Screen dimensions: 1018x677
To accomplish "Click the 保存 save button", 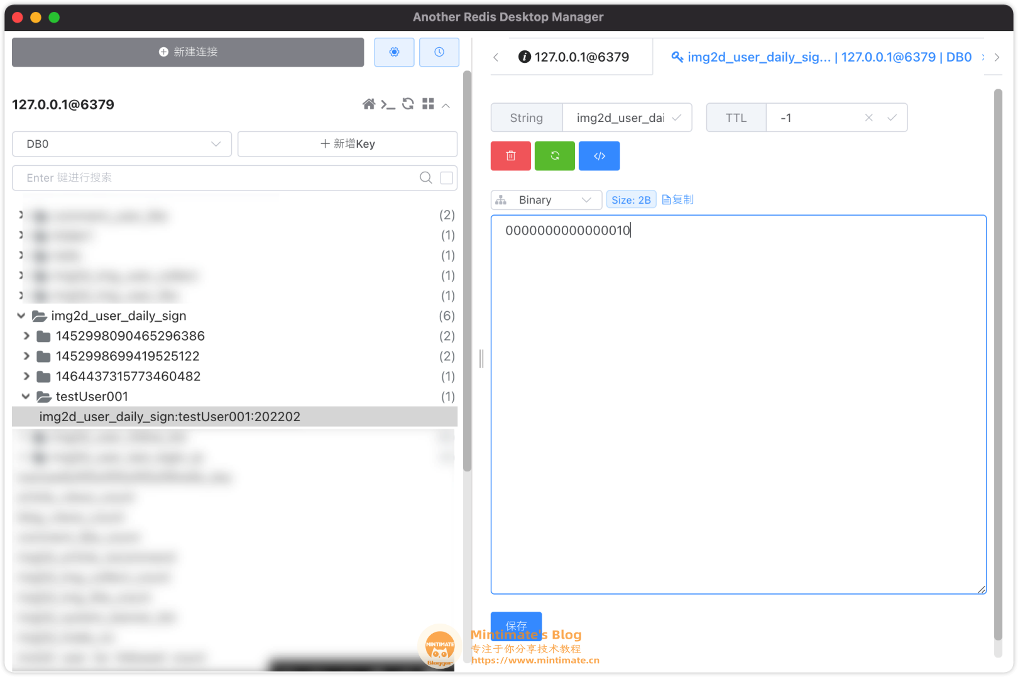I will (516, 625).
